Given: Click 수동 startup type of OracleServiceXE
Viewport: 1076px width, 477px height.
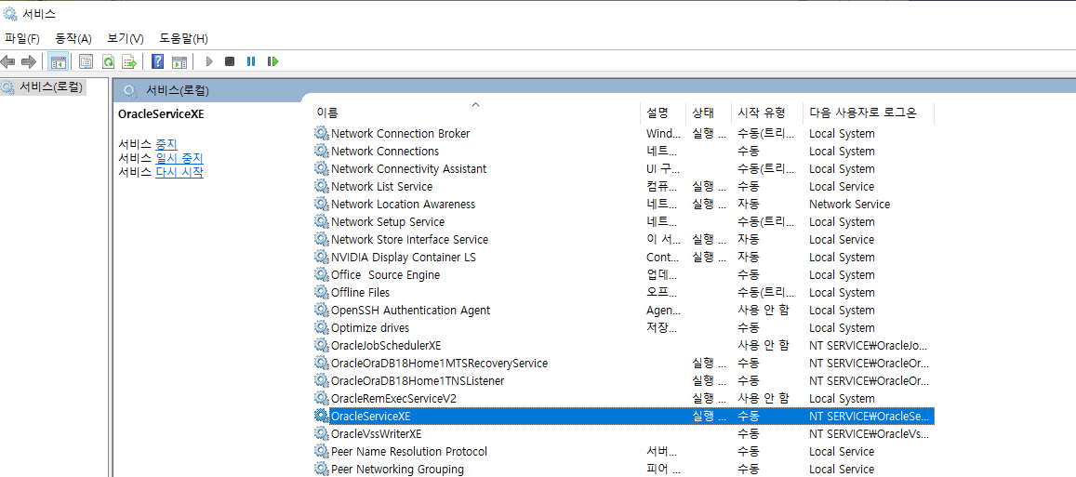Looking at the screenshot, I should coord(749,416).
